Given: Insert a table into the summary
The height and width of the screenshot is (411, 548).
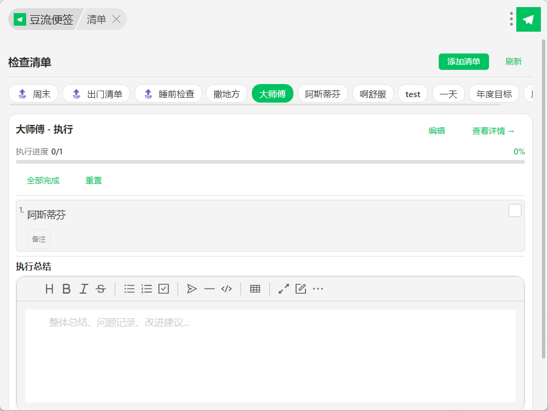Looking at the screenshot, I should tap(255, 289).
